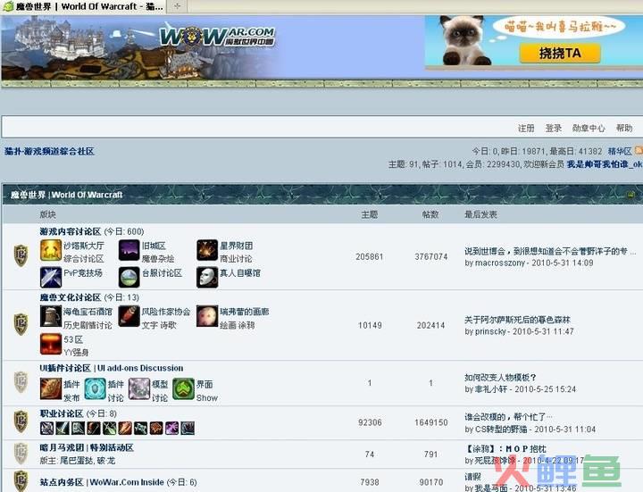Click the 注册 register link
The width and height of the screenshot is (643, 492).
coord(526,129)
